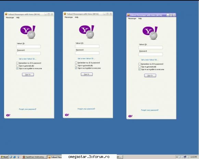
Task: Close the active right Messenger window
Action: [174, 15]
